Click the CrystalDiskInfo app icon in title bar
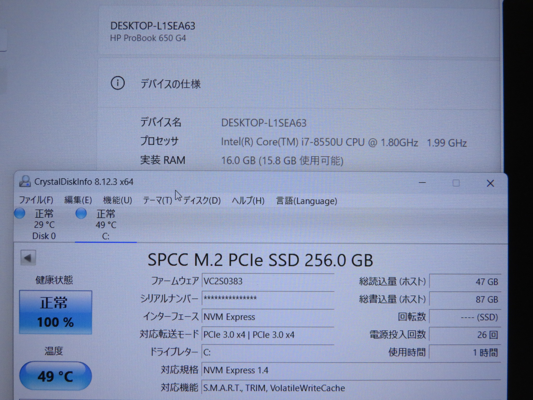533x400 pixels. coord(25,182)
